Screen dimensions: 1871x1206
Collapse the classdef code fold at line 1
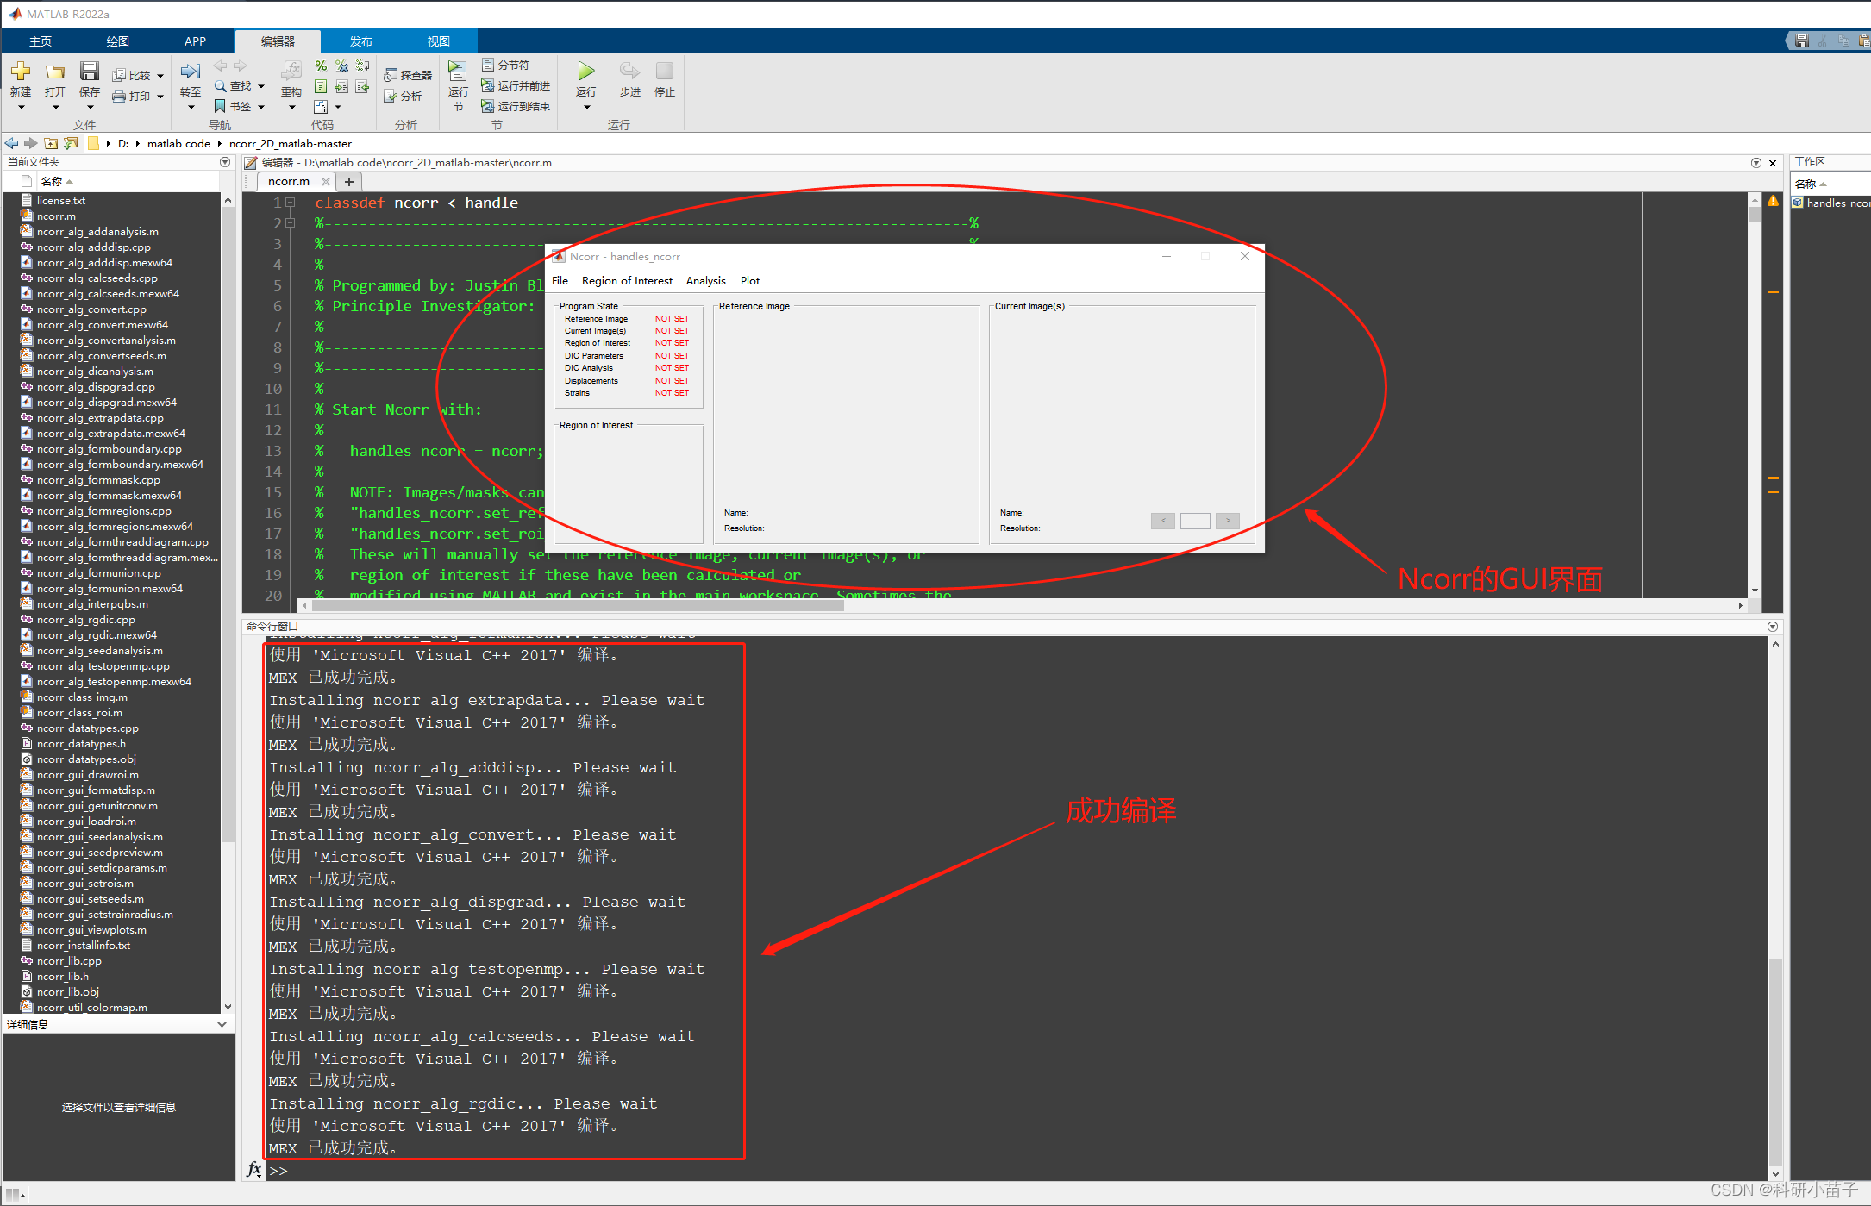point(291,203)
